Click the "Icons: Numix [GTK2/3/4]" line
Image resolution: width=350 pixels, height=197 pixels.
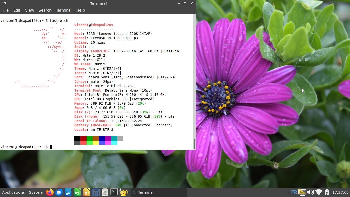point(98,73)
